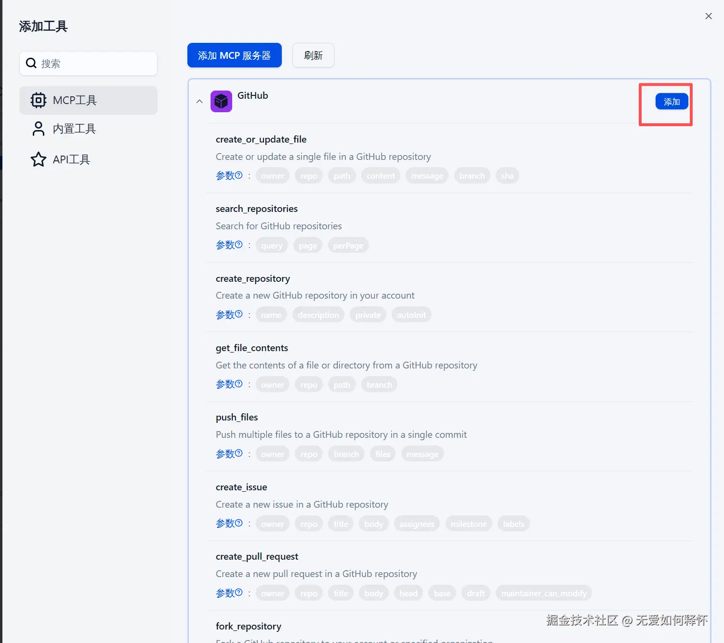
Task: Click the labels parameter tag
Action: click(513, 524)
